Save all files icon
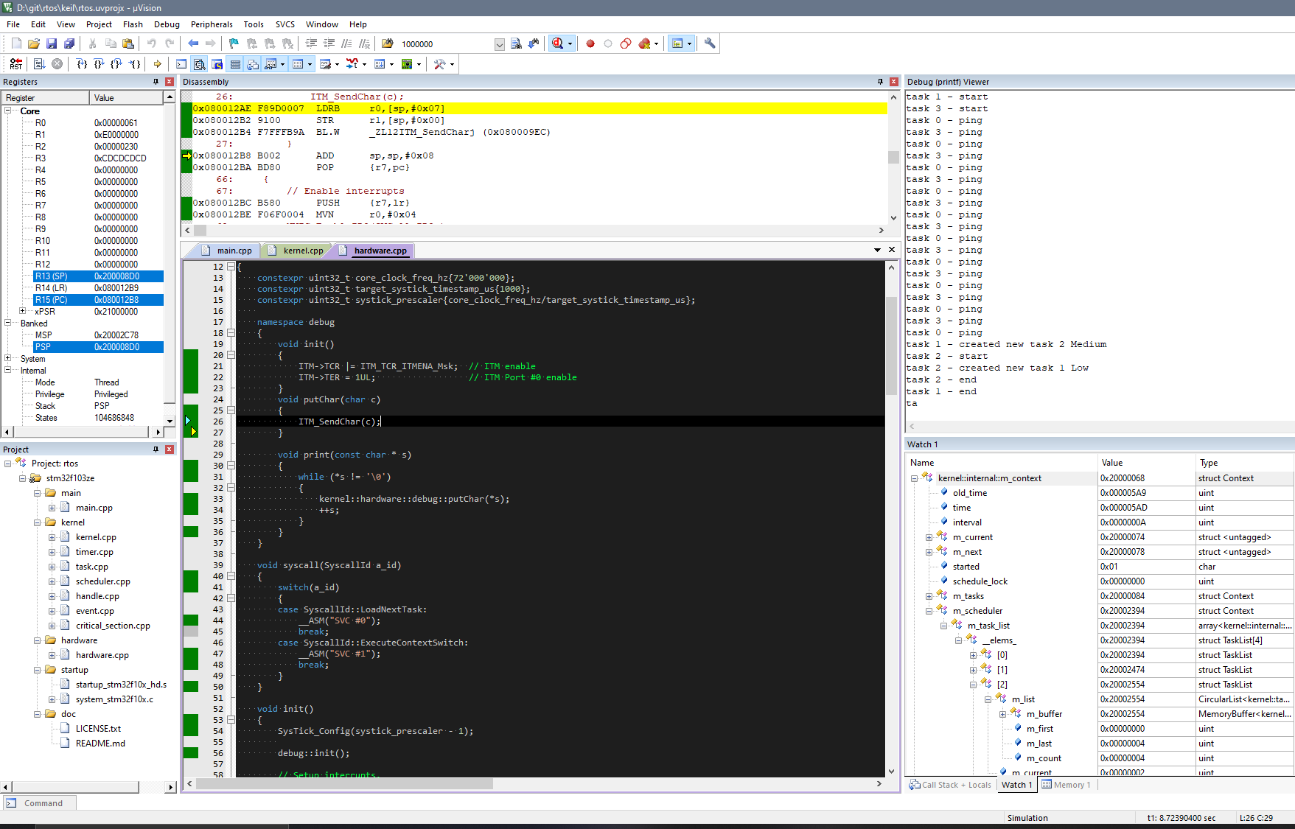 point(69,43)
